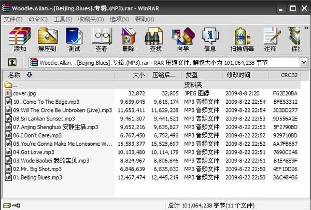The height and width of the screenshot is (210, 311).
Task: Click packed size 12,445,219
Action: 165,178
